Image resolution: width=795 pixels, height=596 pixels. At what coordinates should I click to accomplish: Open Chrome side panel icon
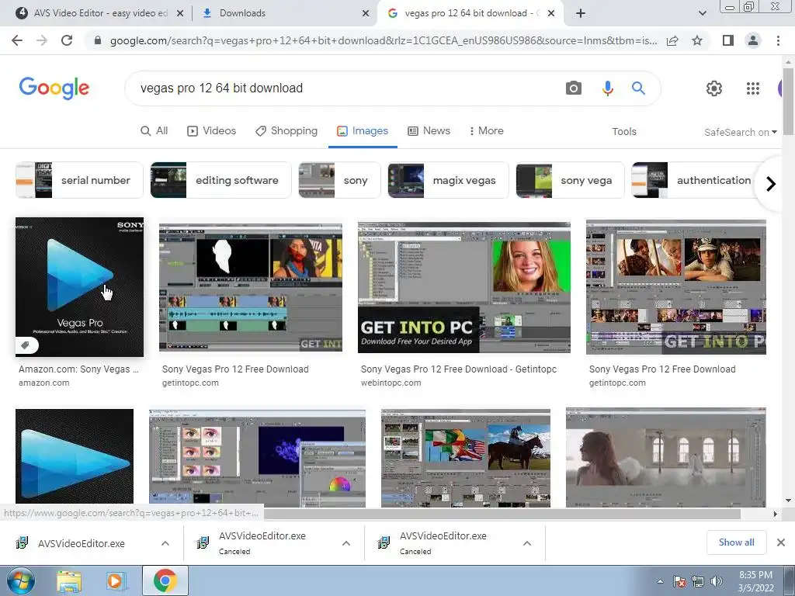[728, 40]
